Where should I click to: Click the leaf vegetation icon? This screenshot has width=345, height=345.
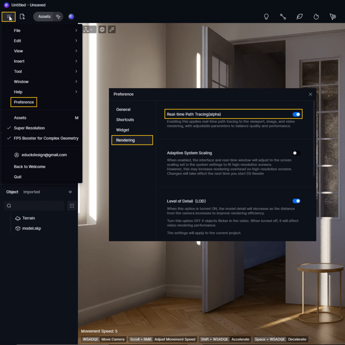tap(300, 17)
